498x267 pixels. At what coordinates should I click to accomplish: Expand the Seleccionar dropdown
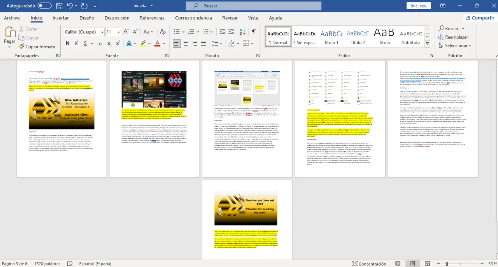455,45
